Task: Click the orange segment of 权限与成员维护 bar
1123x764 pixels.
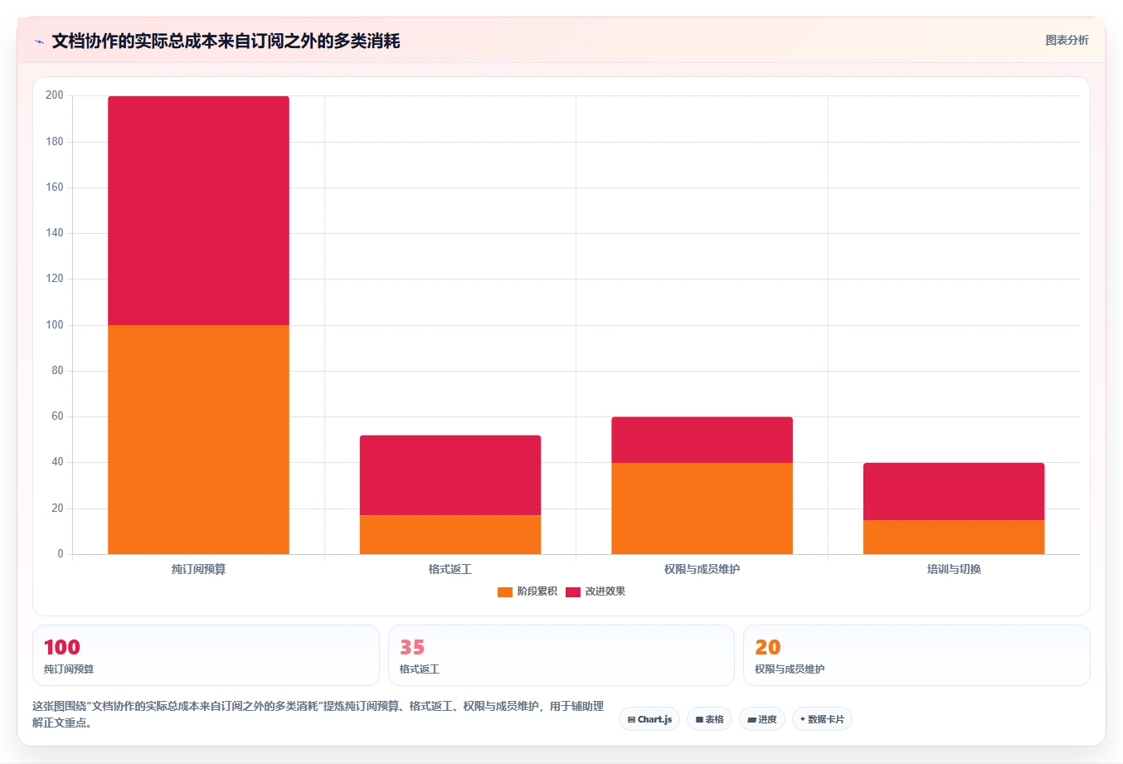Action: pyautogui.click(x=702, y=509)
